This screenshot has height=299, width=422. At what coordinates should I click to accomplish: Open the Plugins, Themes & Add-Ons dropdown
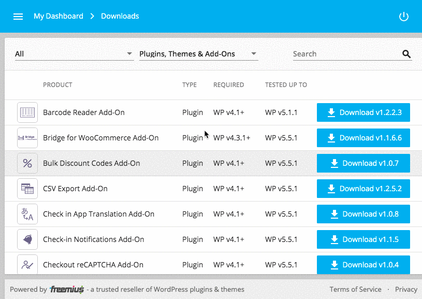click(x=198, y=54)
